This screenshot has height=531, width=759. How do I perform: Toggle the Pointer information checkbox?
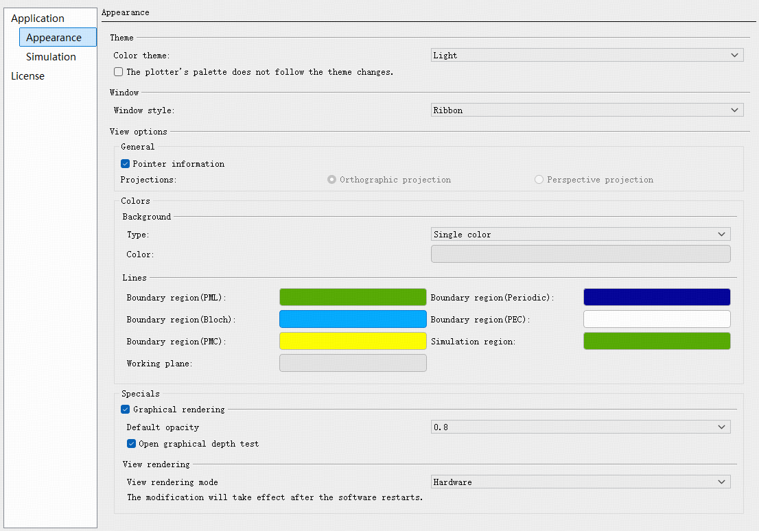[126, 164]
